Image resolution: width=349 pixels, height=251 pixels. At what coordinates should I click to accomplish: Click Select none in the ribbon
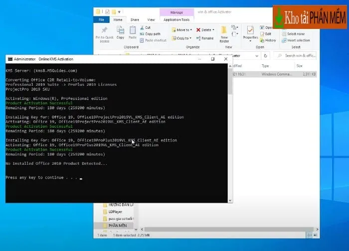coord(295,34)
